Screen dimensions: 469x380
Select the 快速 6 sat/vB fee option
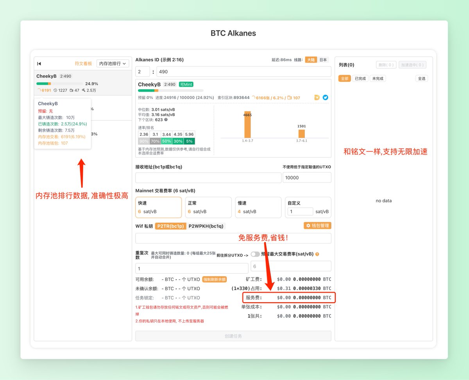[x=158, y=207]
